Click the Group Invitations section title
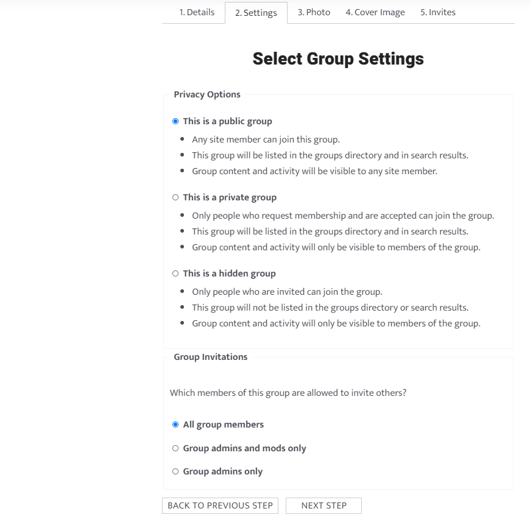Viewport: 530px width, 514px height. [x=211, y=357]
